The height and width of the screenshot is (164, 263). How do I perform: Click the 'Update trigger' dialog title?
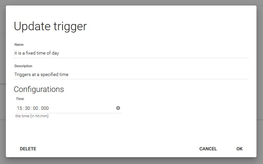pos(50,26)
